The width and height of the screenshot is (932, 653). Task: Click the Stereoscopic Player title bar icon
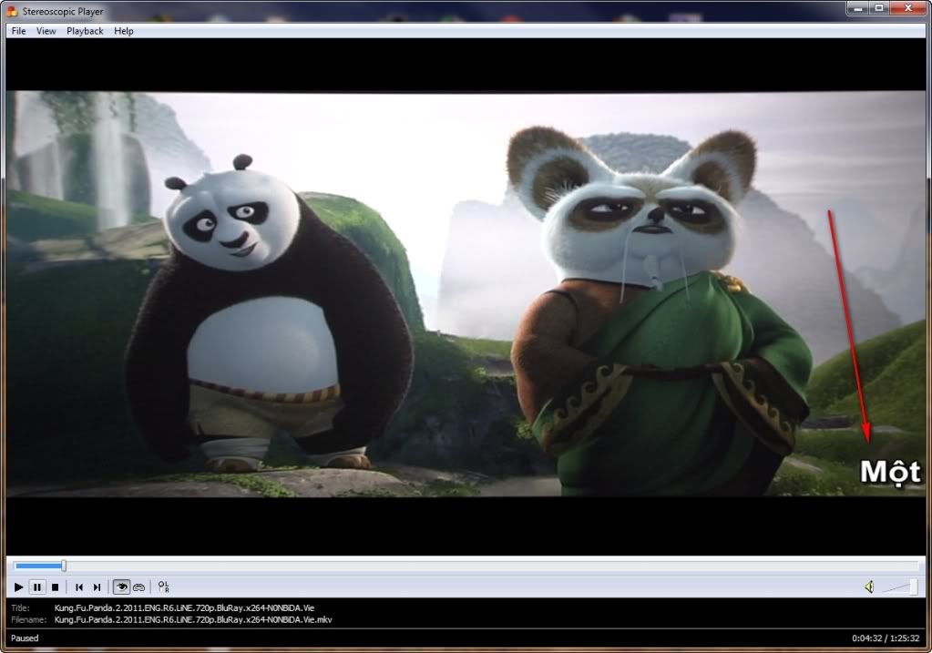click(x=11, y=11)
